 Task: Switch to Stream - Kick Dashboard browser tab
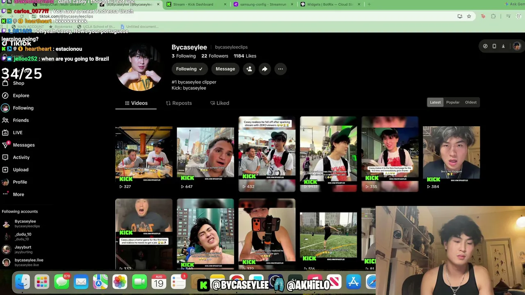click(x=196, y=5)
